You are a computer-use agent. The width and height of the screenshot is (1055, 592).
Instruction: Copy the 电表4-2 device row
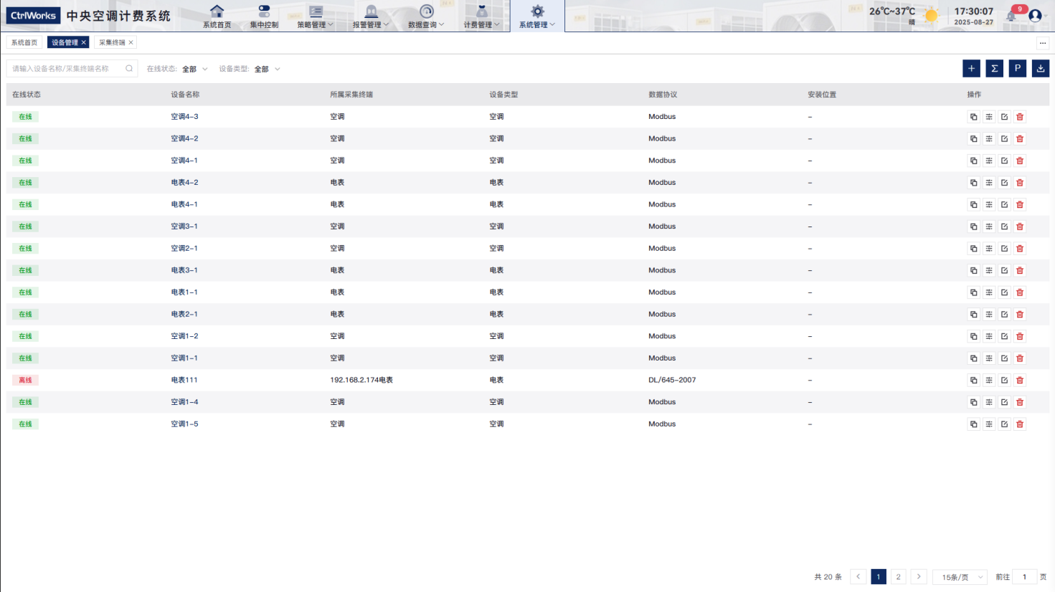pyautogui.click(x=973, y=183)
